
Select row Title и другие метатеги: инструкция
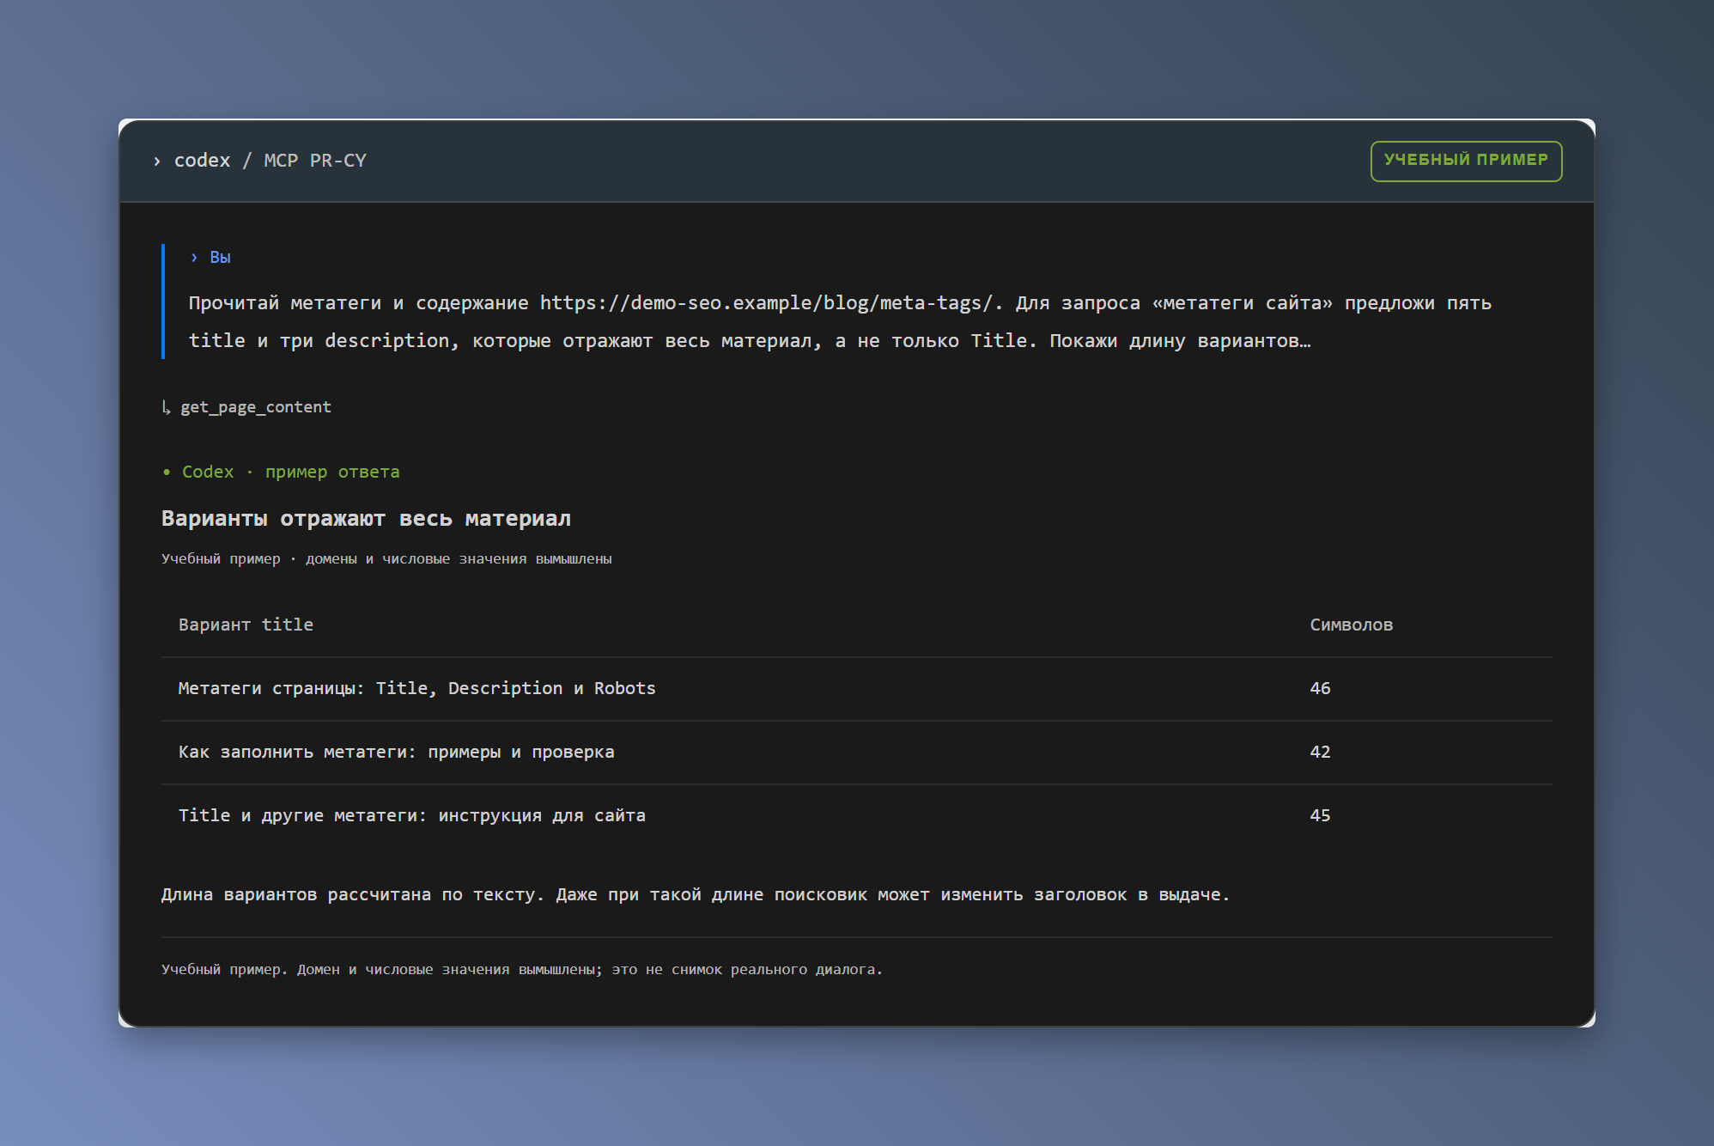pyautogui.click(x=856, y=816)
